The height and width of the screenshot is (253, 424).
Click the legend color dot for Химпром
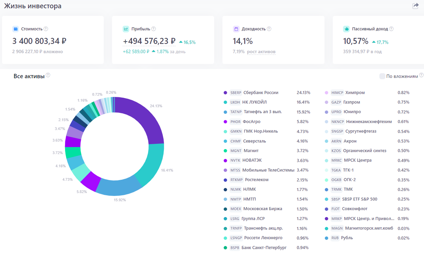pyautogui.click(x=326, y=93)
